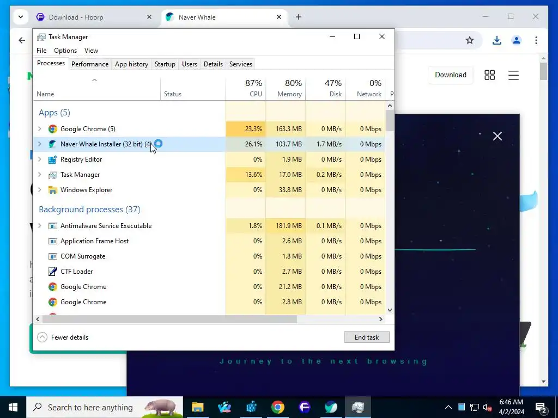Image resolution: width=558 pixels, height=418 pixels.
Task: Sort processes by CPU column header
Action: (246, 88)
